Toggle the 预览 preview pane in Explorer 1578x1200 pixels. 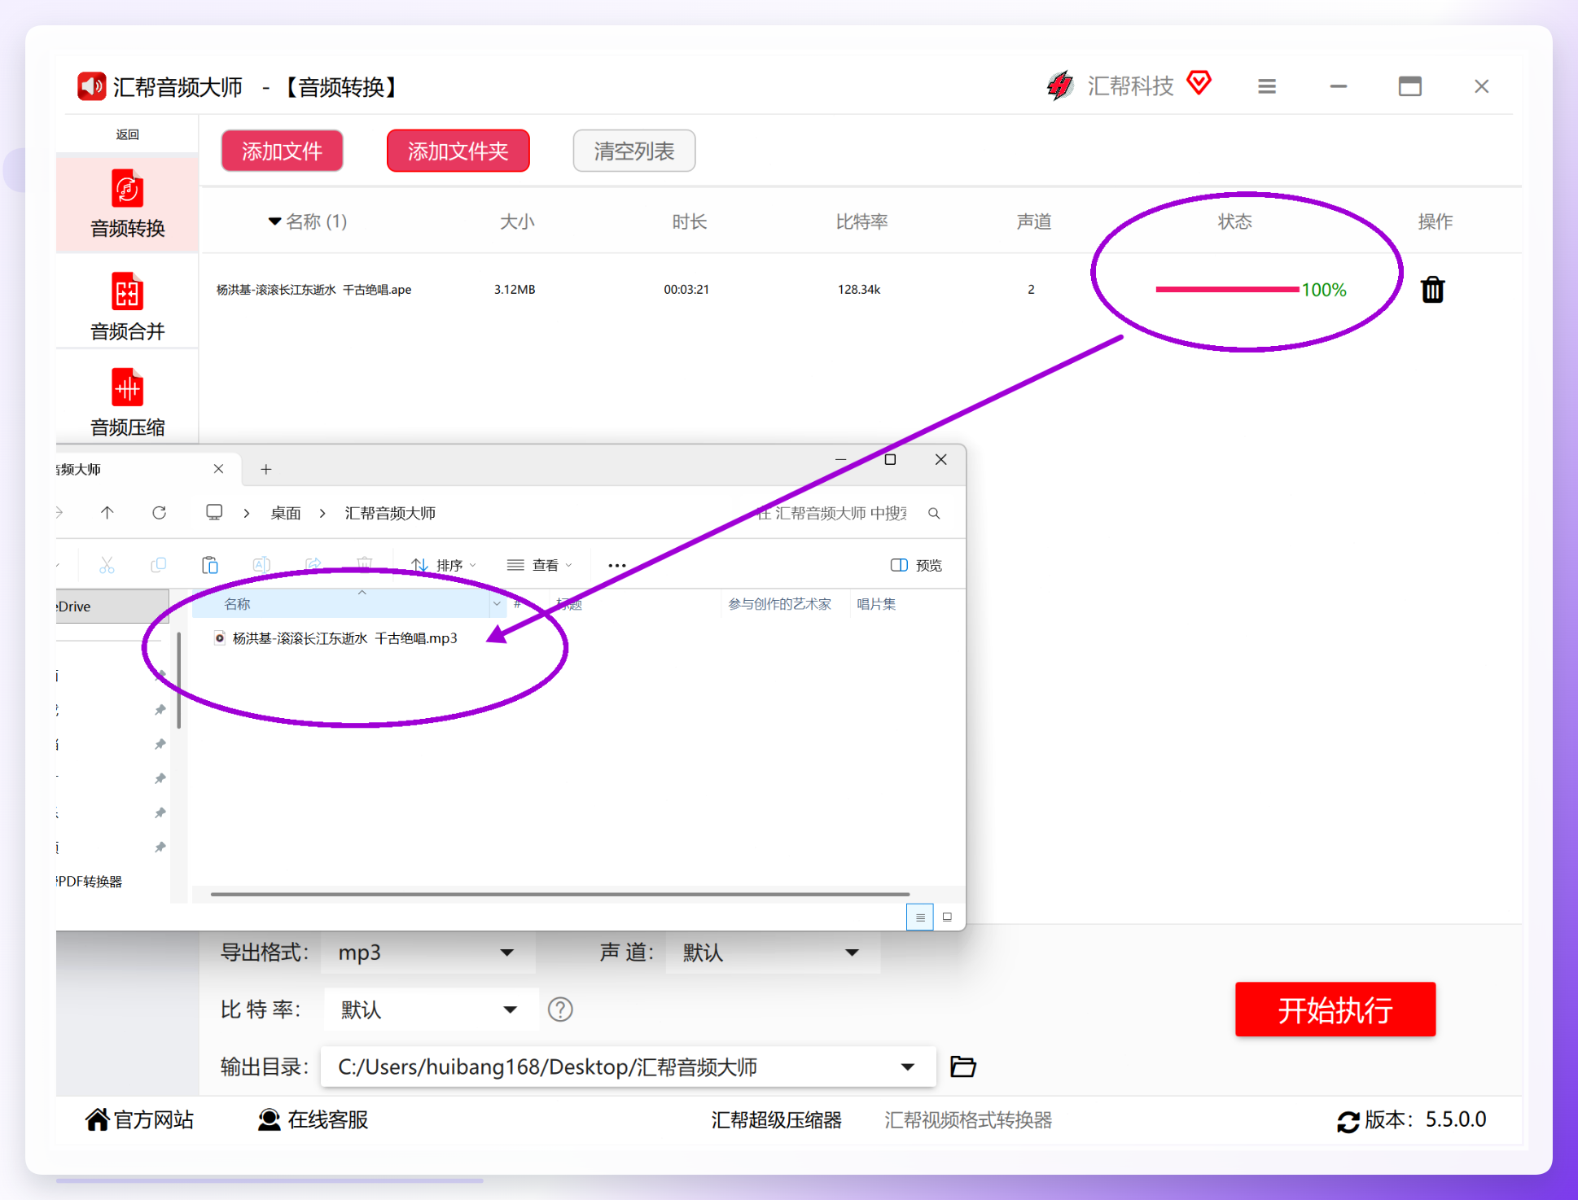coord(917,565)
